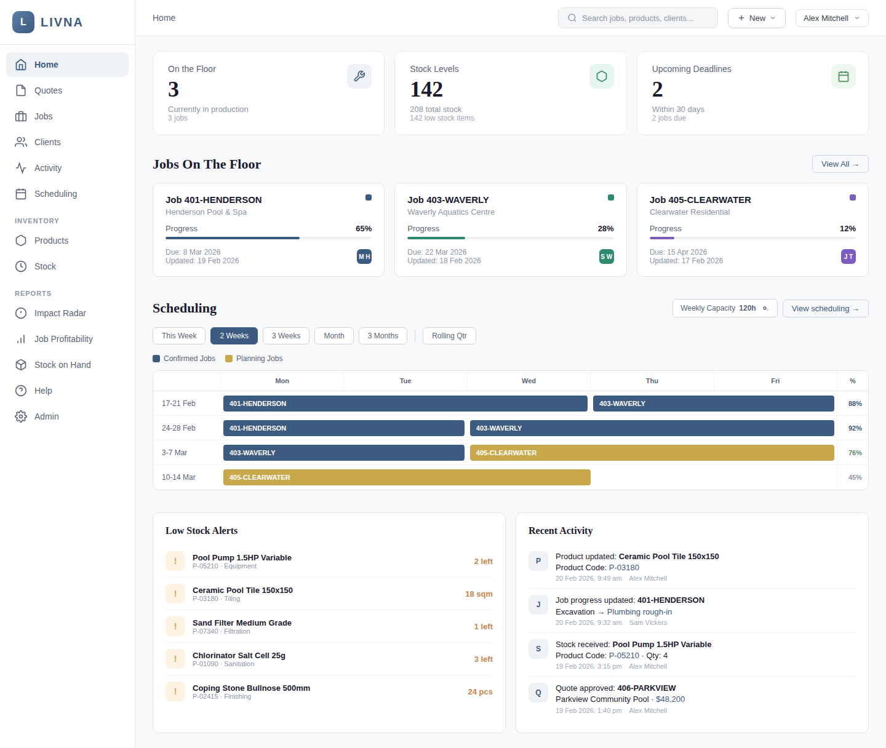
Task: Toggle the Rolling Qtr schedule view
Action: [449, 336]
